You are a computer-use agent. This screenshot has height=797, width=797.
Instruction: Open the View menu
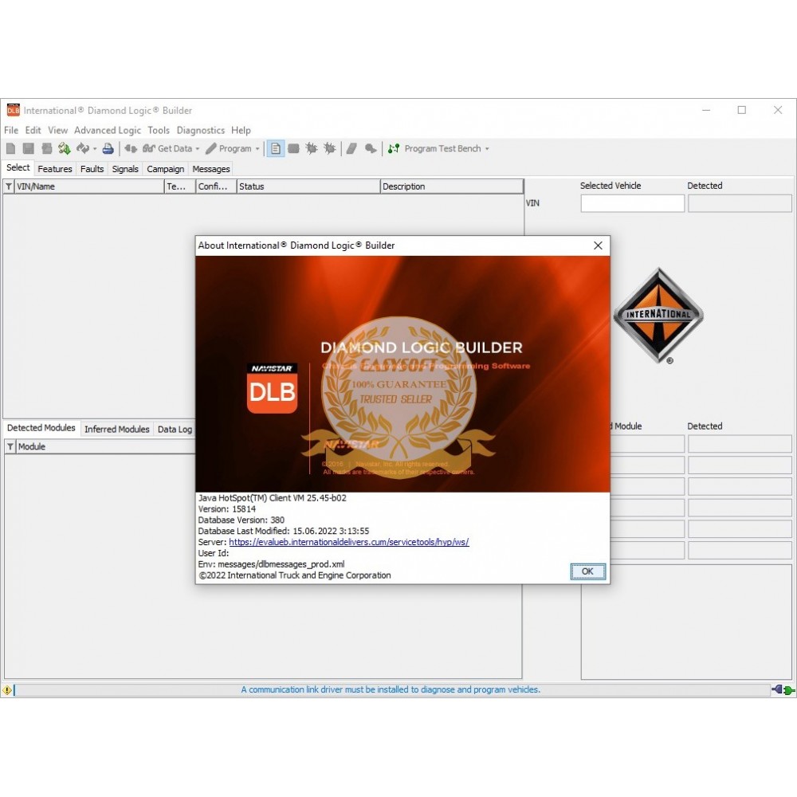coord(57,130)
